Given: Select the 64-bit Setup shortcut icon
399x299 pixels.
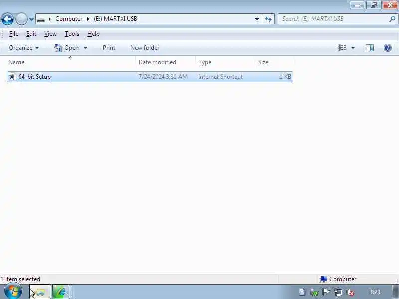Looking at the screenshot, I should pos(12,77).
